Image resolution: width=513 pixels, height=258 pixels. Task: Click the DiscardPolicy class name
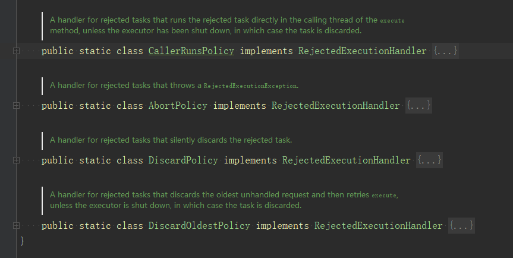(x=183, y=161)
